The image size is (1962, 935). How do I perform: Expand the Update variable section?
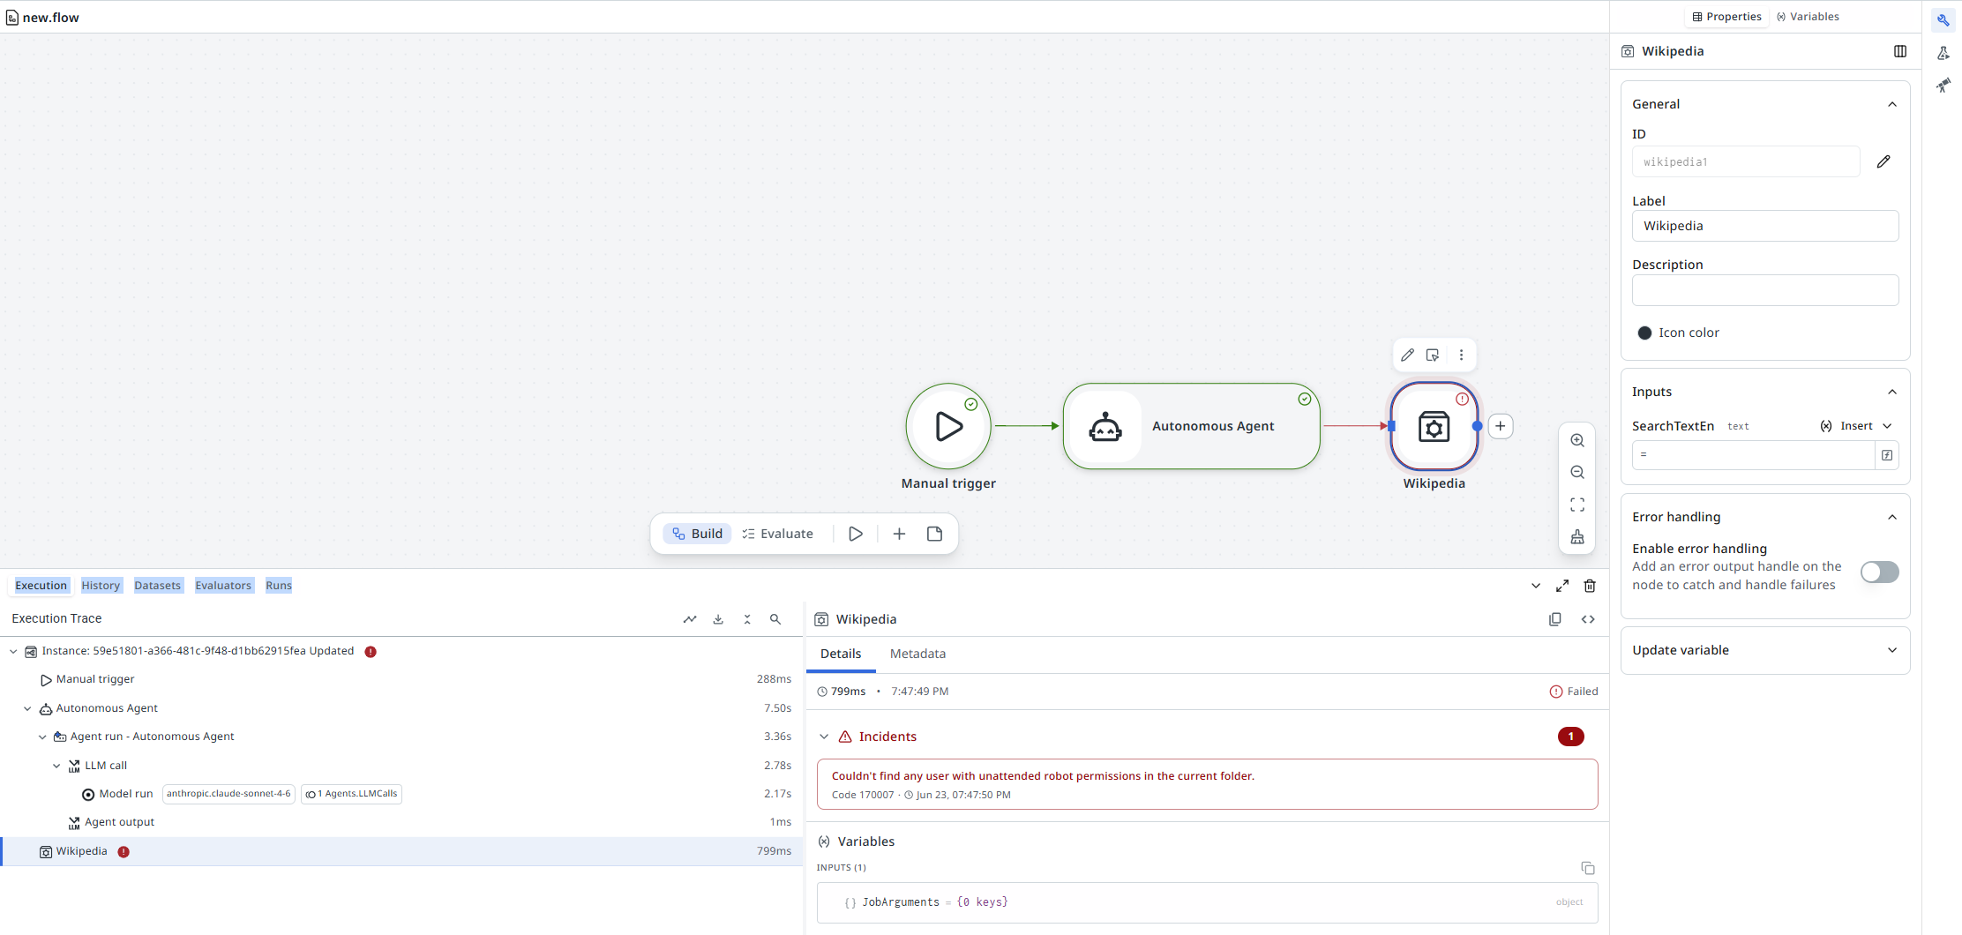point(1764,650)
